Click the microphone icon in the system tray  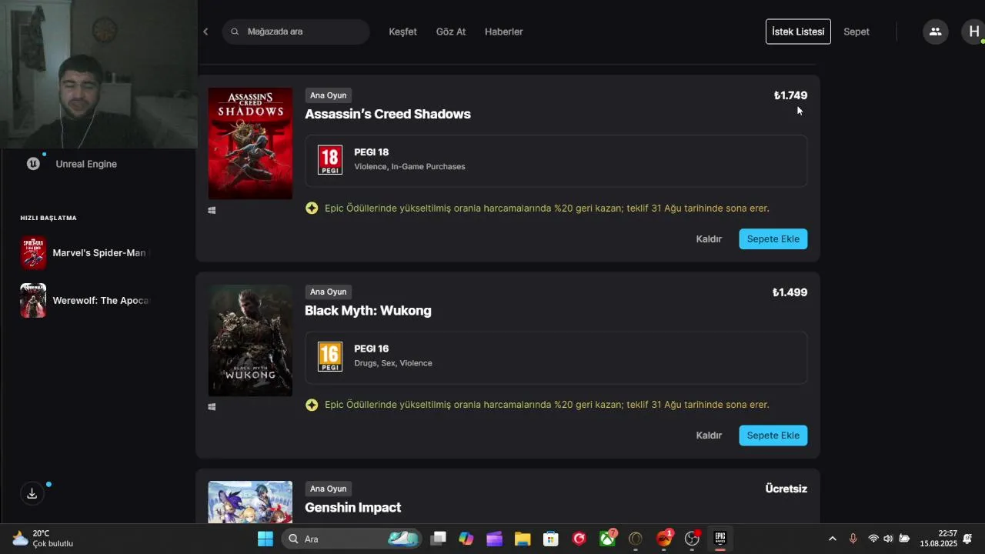tap(853, 539)
